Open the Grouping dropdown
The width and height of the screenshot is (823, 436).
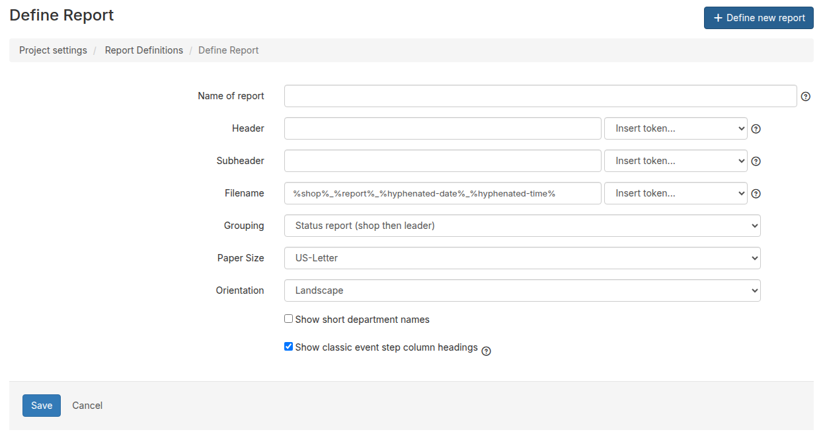click(x=522, y=226)
